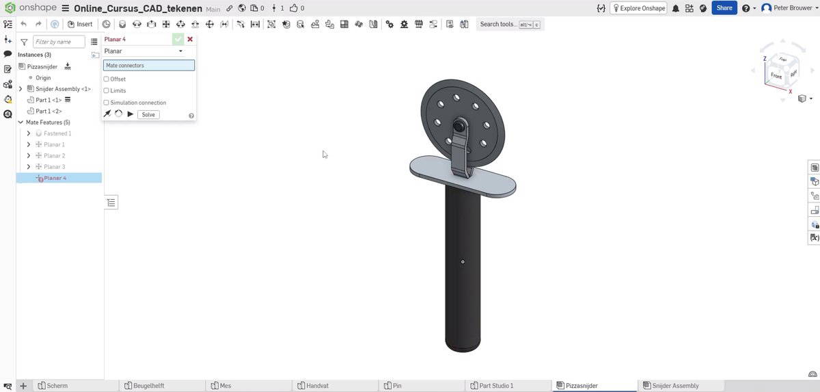Click the Search tools box

[510, 24]
